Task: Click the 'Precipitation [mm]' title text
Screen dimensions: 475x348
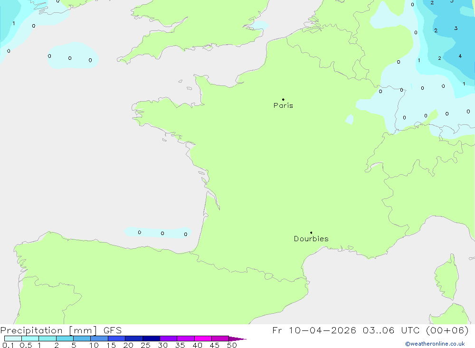Action: (48, 330)
